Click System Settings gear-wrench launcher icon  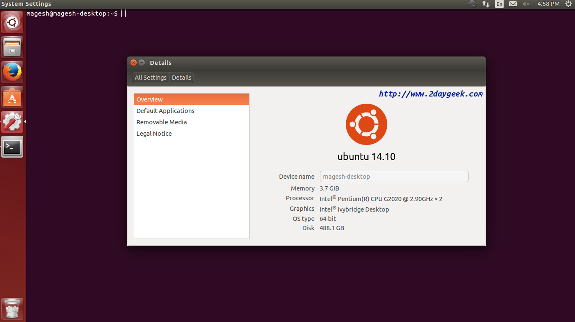13,122
